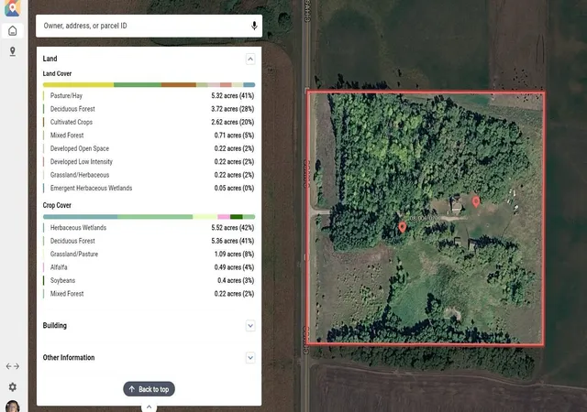Select the Soybeans crop cover row

[149, 280]
